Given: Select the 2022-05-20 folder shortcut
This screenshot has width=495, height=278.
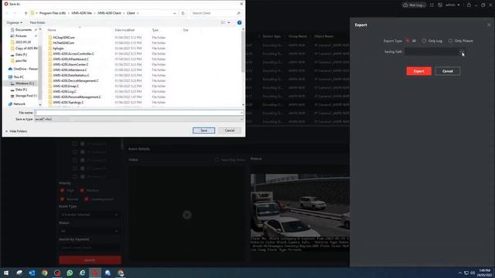Looking at the screenshot, I should [23, 42].
